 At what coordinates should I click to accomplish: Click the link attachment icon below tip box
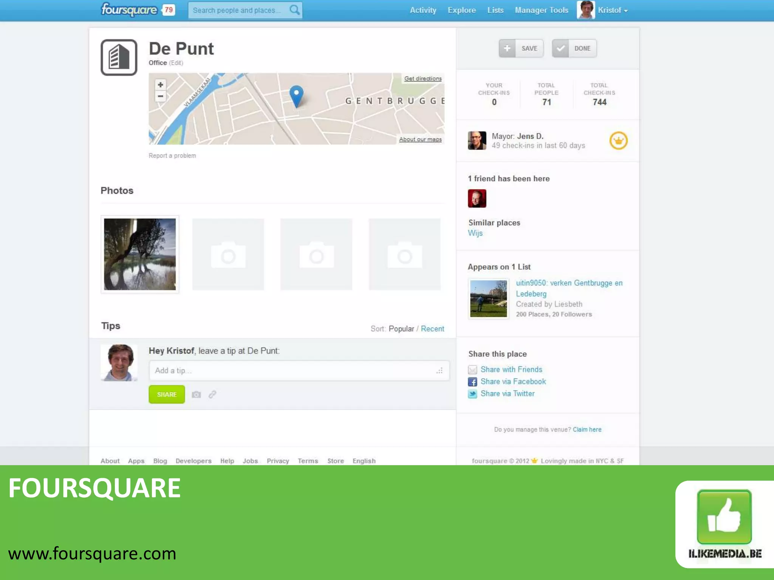pos(212,395)
